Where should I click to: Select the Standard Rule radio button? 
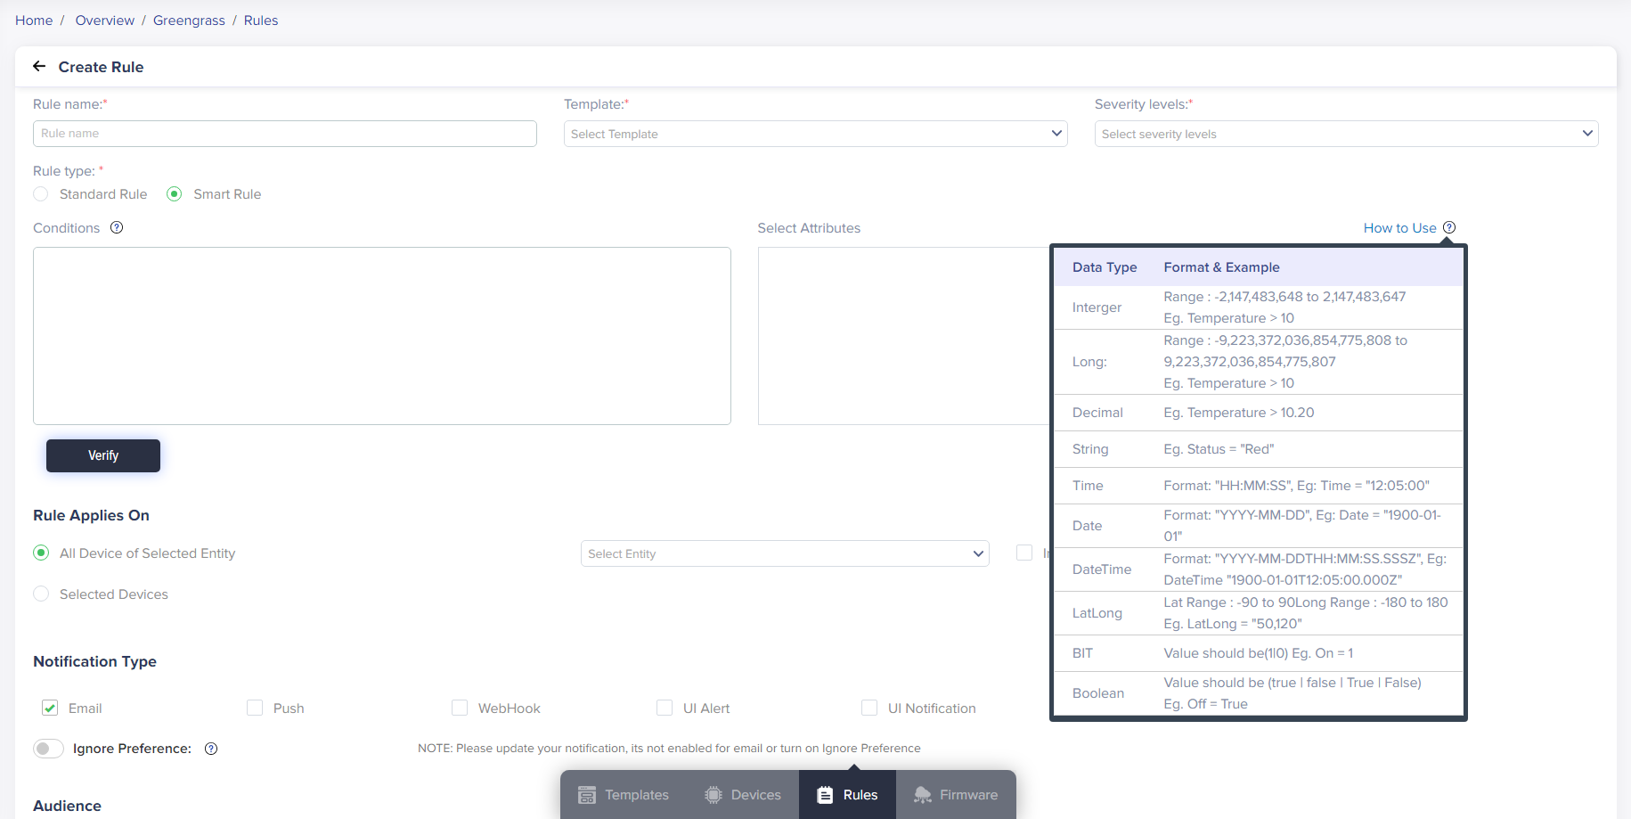(40, 193)
